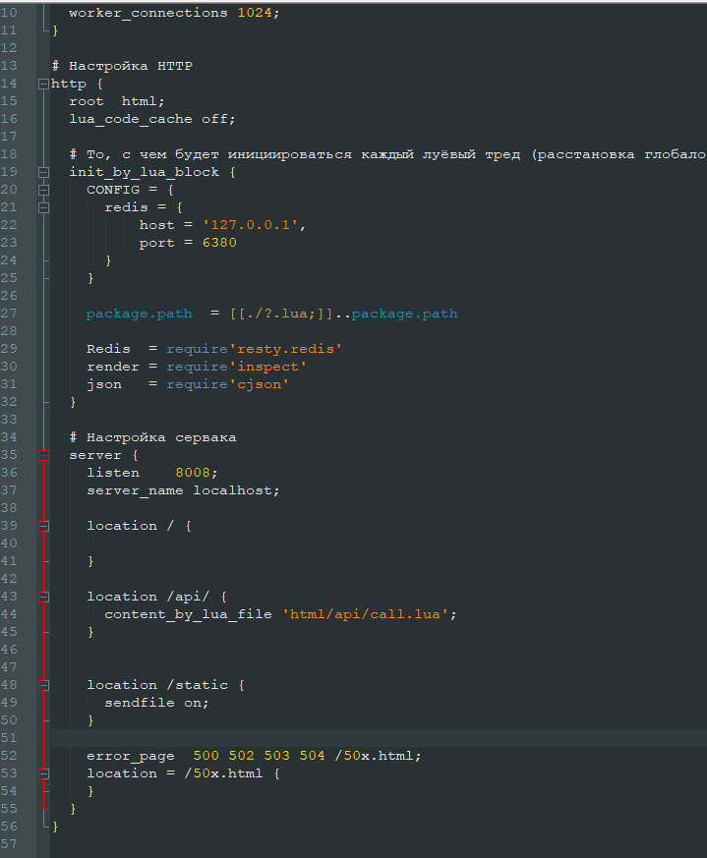
Task: Click 'sendfile on;' on line 49
Action: point(156,703)
